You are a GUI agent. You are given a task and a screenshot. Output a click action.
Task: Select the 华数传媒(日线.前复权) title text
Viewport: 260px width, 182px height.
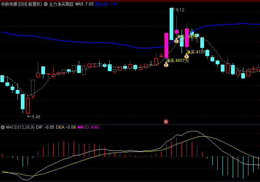tap(21, 4)
